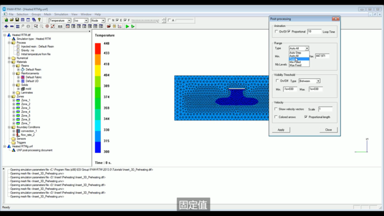Click the yellow Help question mark icon

click(x=39, y=20)
